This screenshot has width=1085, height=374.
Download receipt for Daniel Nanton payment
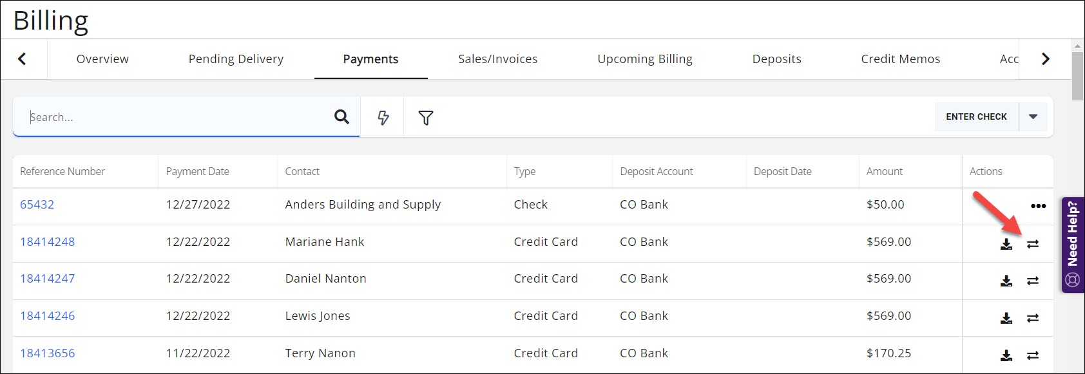tap(1006, 281)
